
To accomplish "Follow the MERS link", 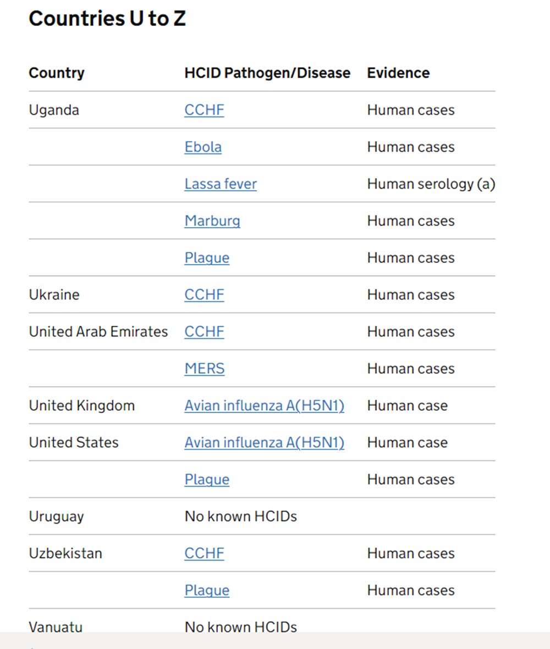I will (x=205, y=369).
